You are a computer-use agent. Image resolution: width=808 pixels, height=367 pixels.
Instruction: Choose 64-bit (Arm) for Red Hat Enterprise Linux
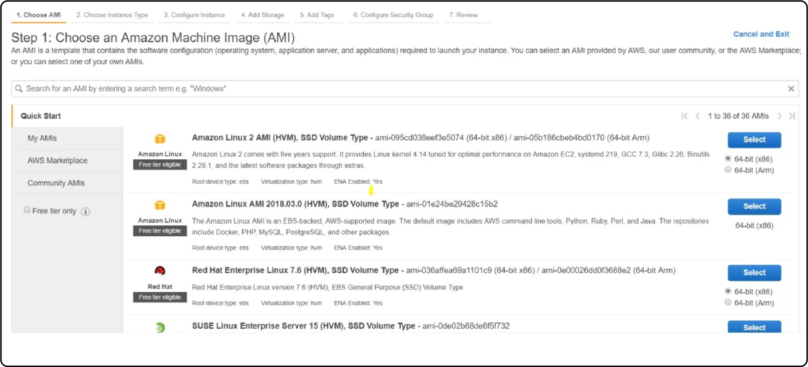(728, 302)
